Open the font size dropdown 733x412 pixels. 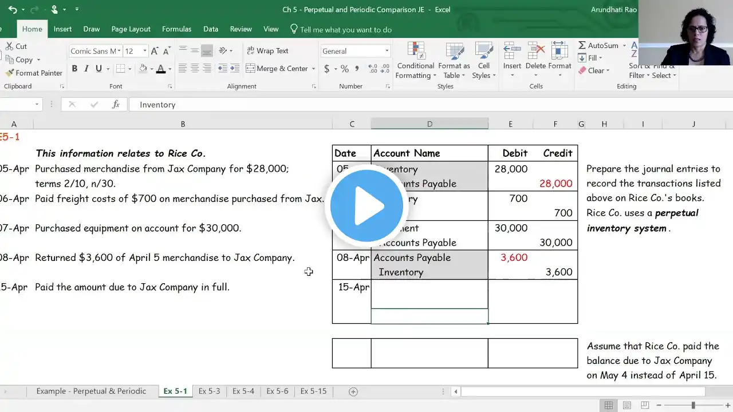click(144, 51)
